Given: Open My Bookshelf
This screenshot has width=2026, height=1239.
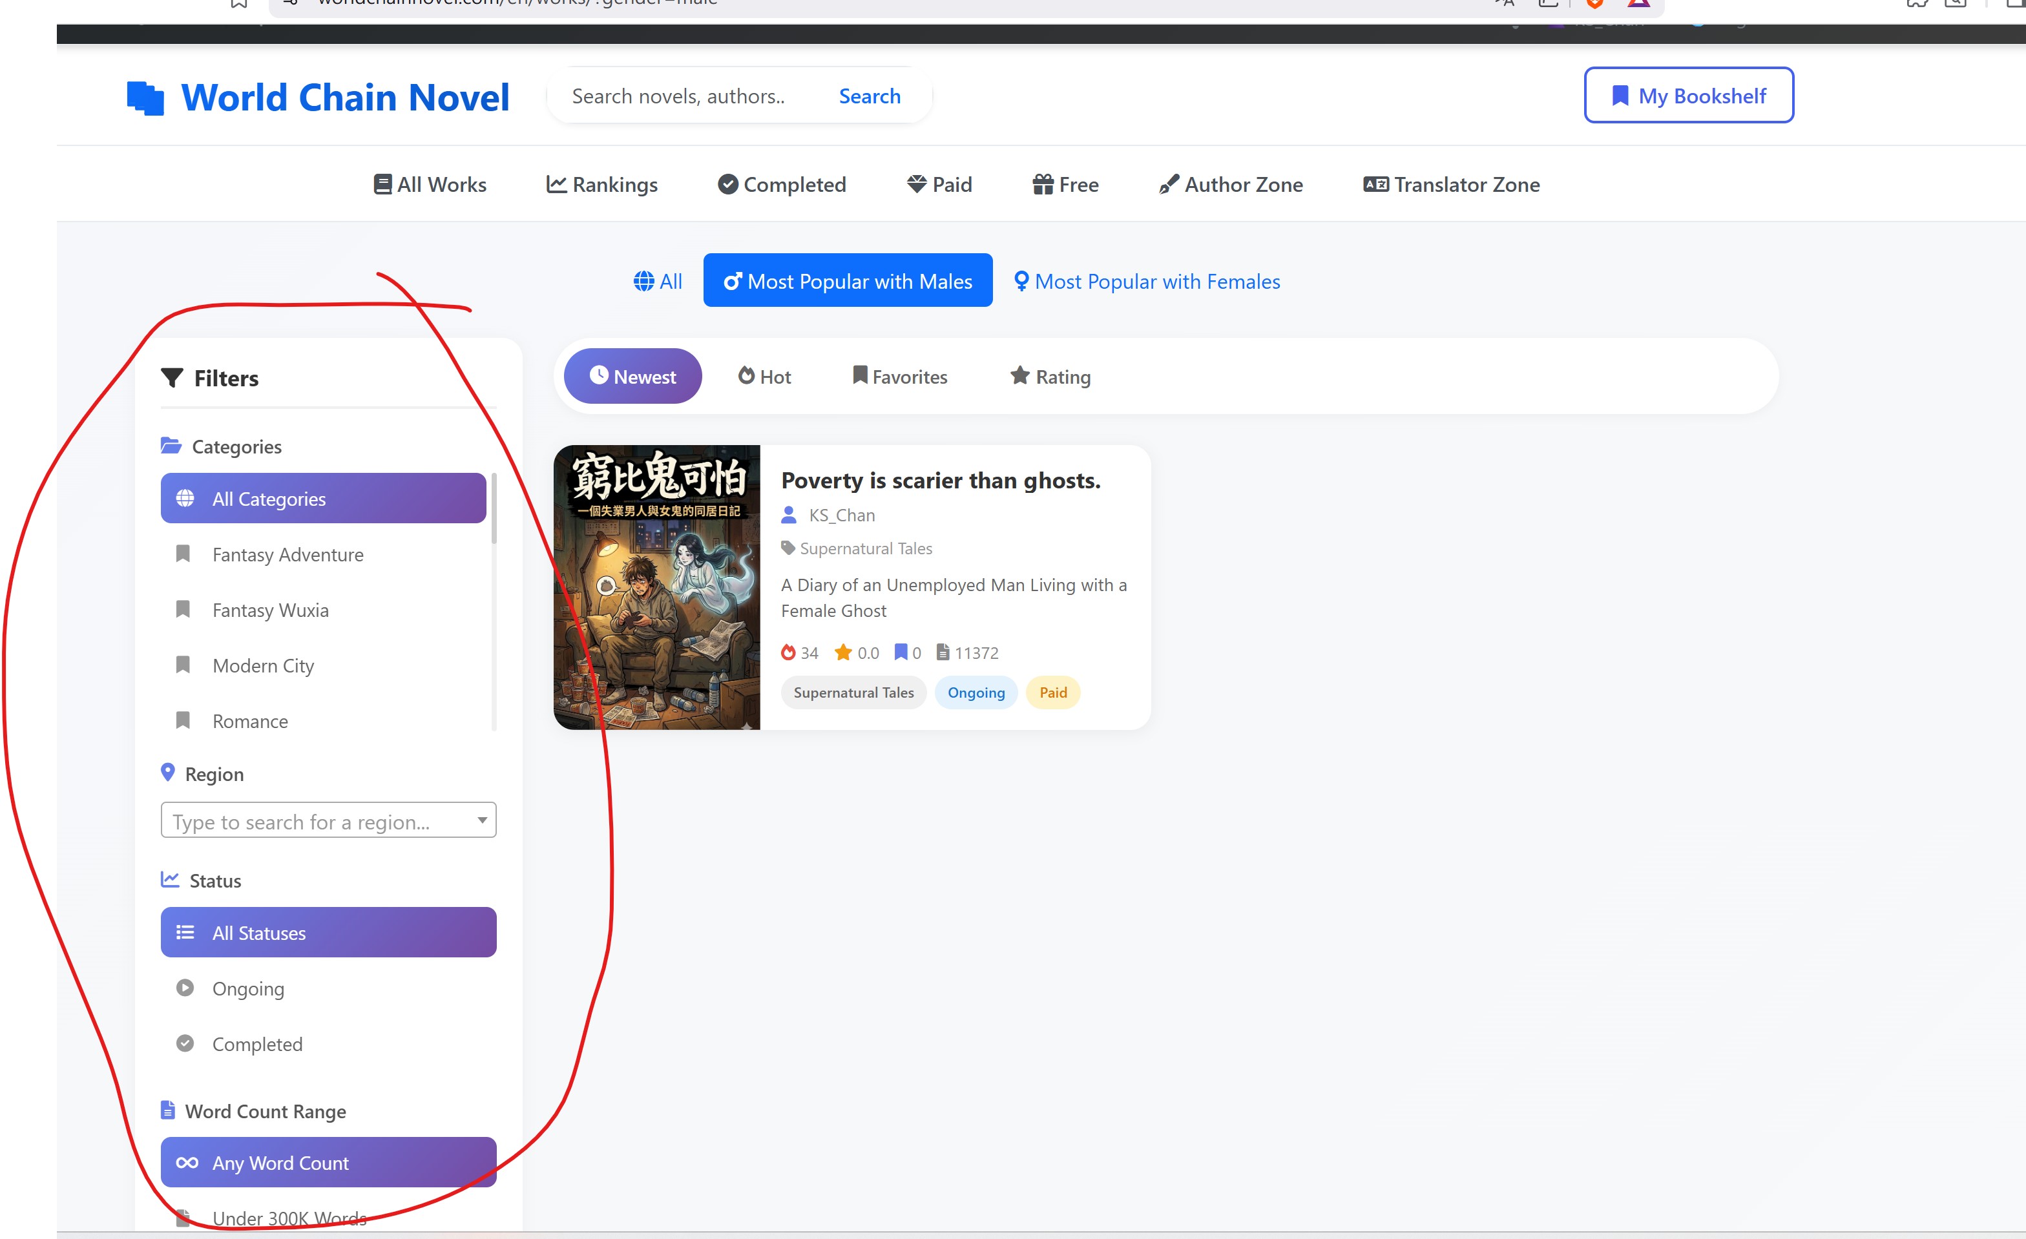Looking at the screenshot, I should 1689,96.
